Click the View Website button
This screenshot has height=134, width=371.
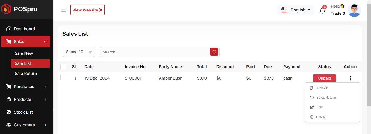pos(87,10)
